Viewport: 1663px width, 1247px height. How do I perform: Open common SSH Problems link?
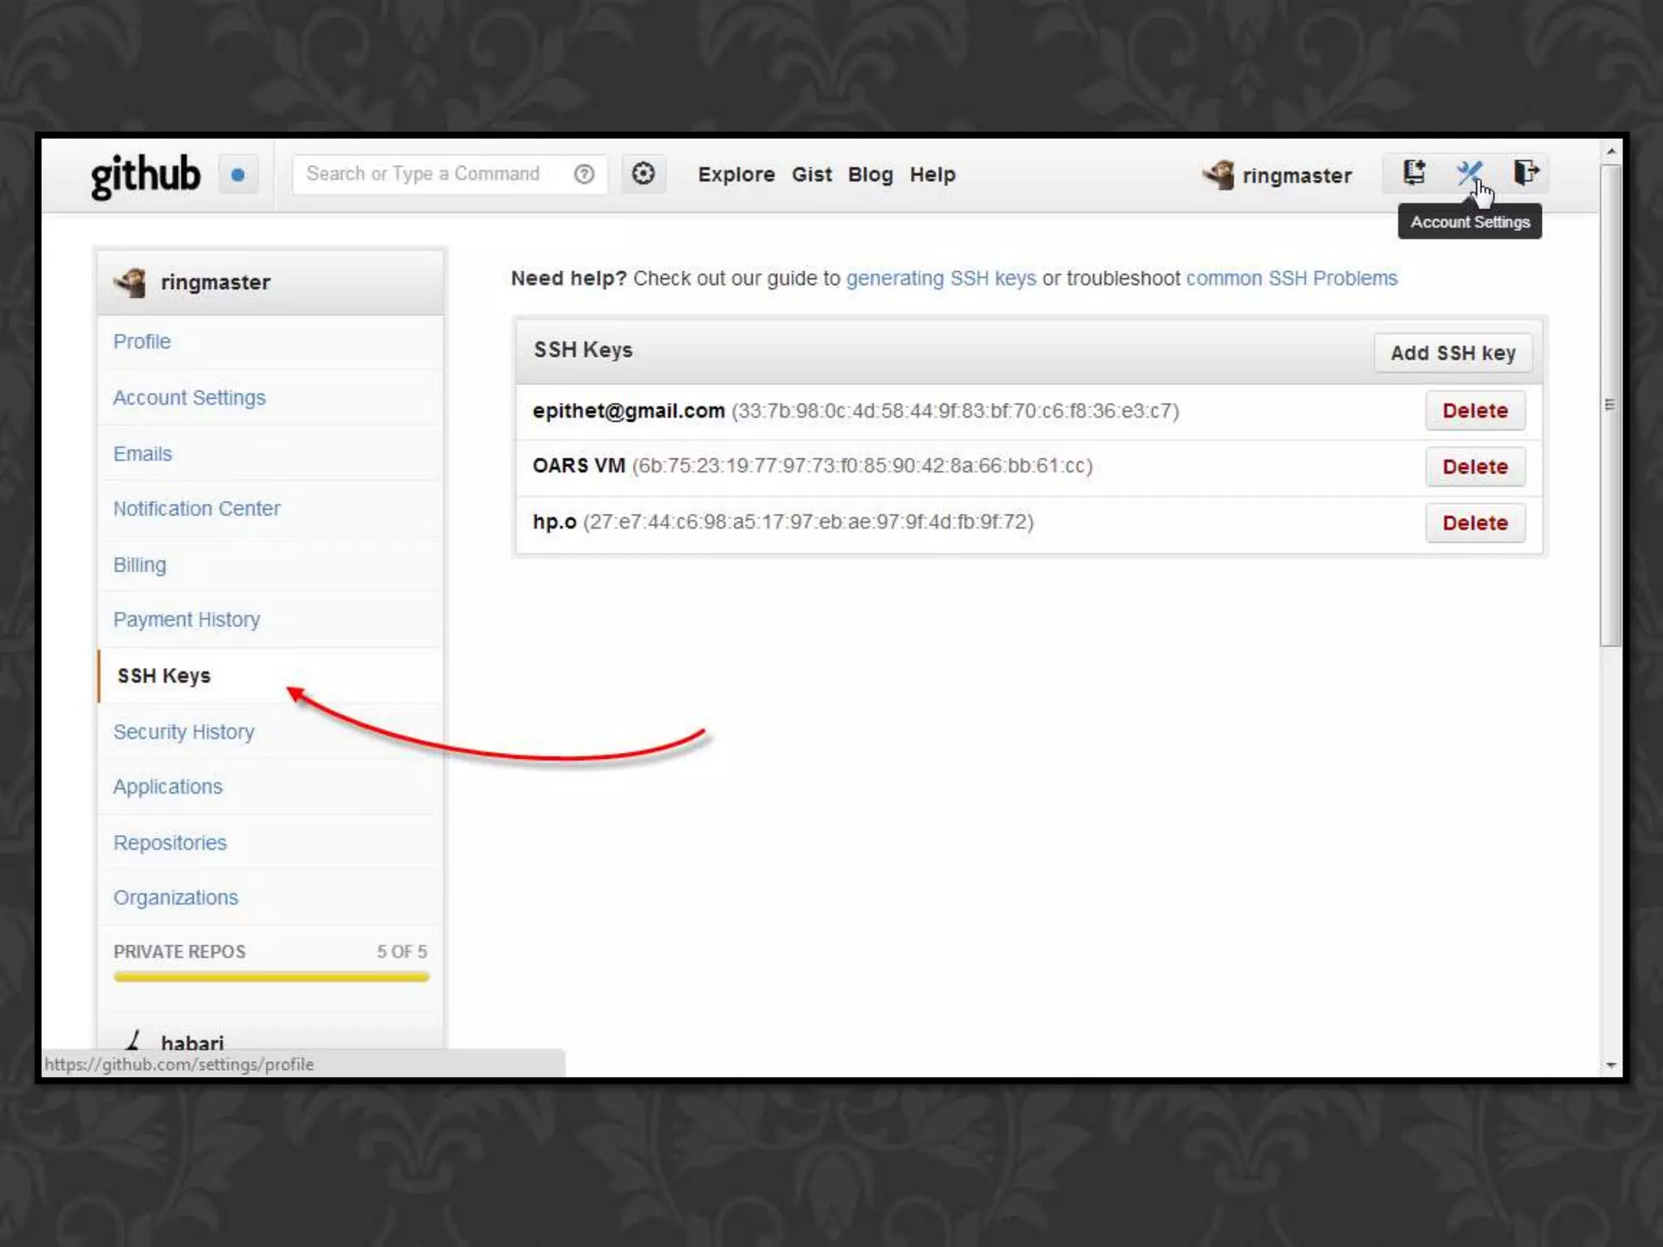pos(1291,278)
